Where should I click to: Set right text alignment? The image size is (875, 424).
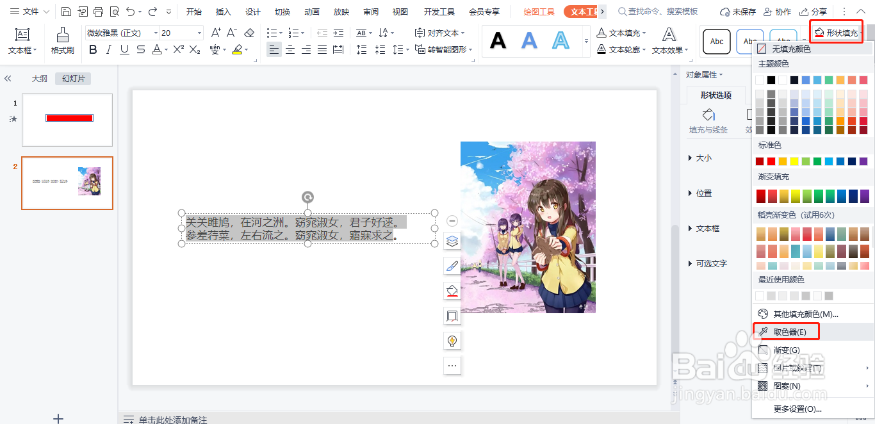point(306,49)
